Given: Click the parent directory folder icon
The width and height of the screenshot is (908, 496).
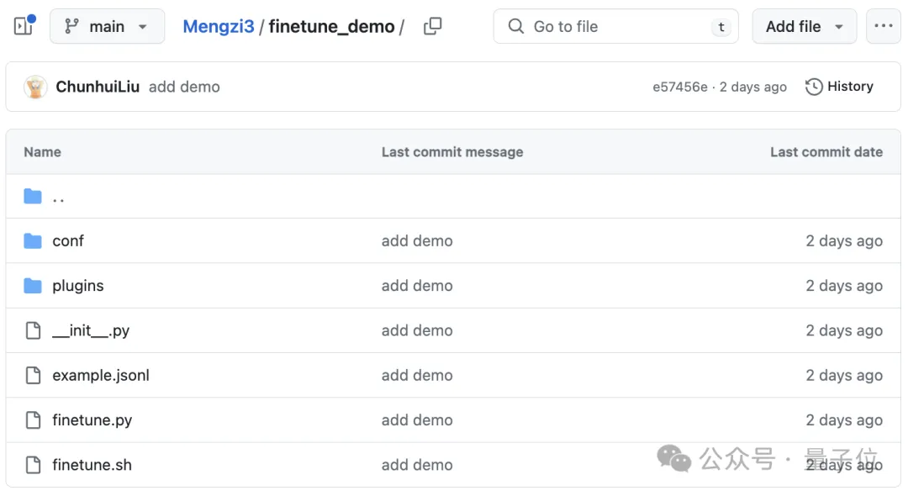Looking at the screenshot, I should pyautogui.click(x=33, y=197).
